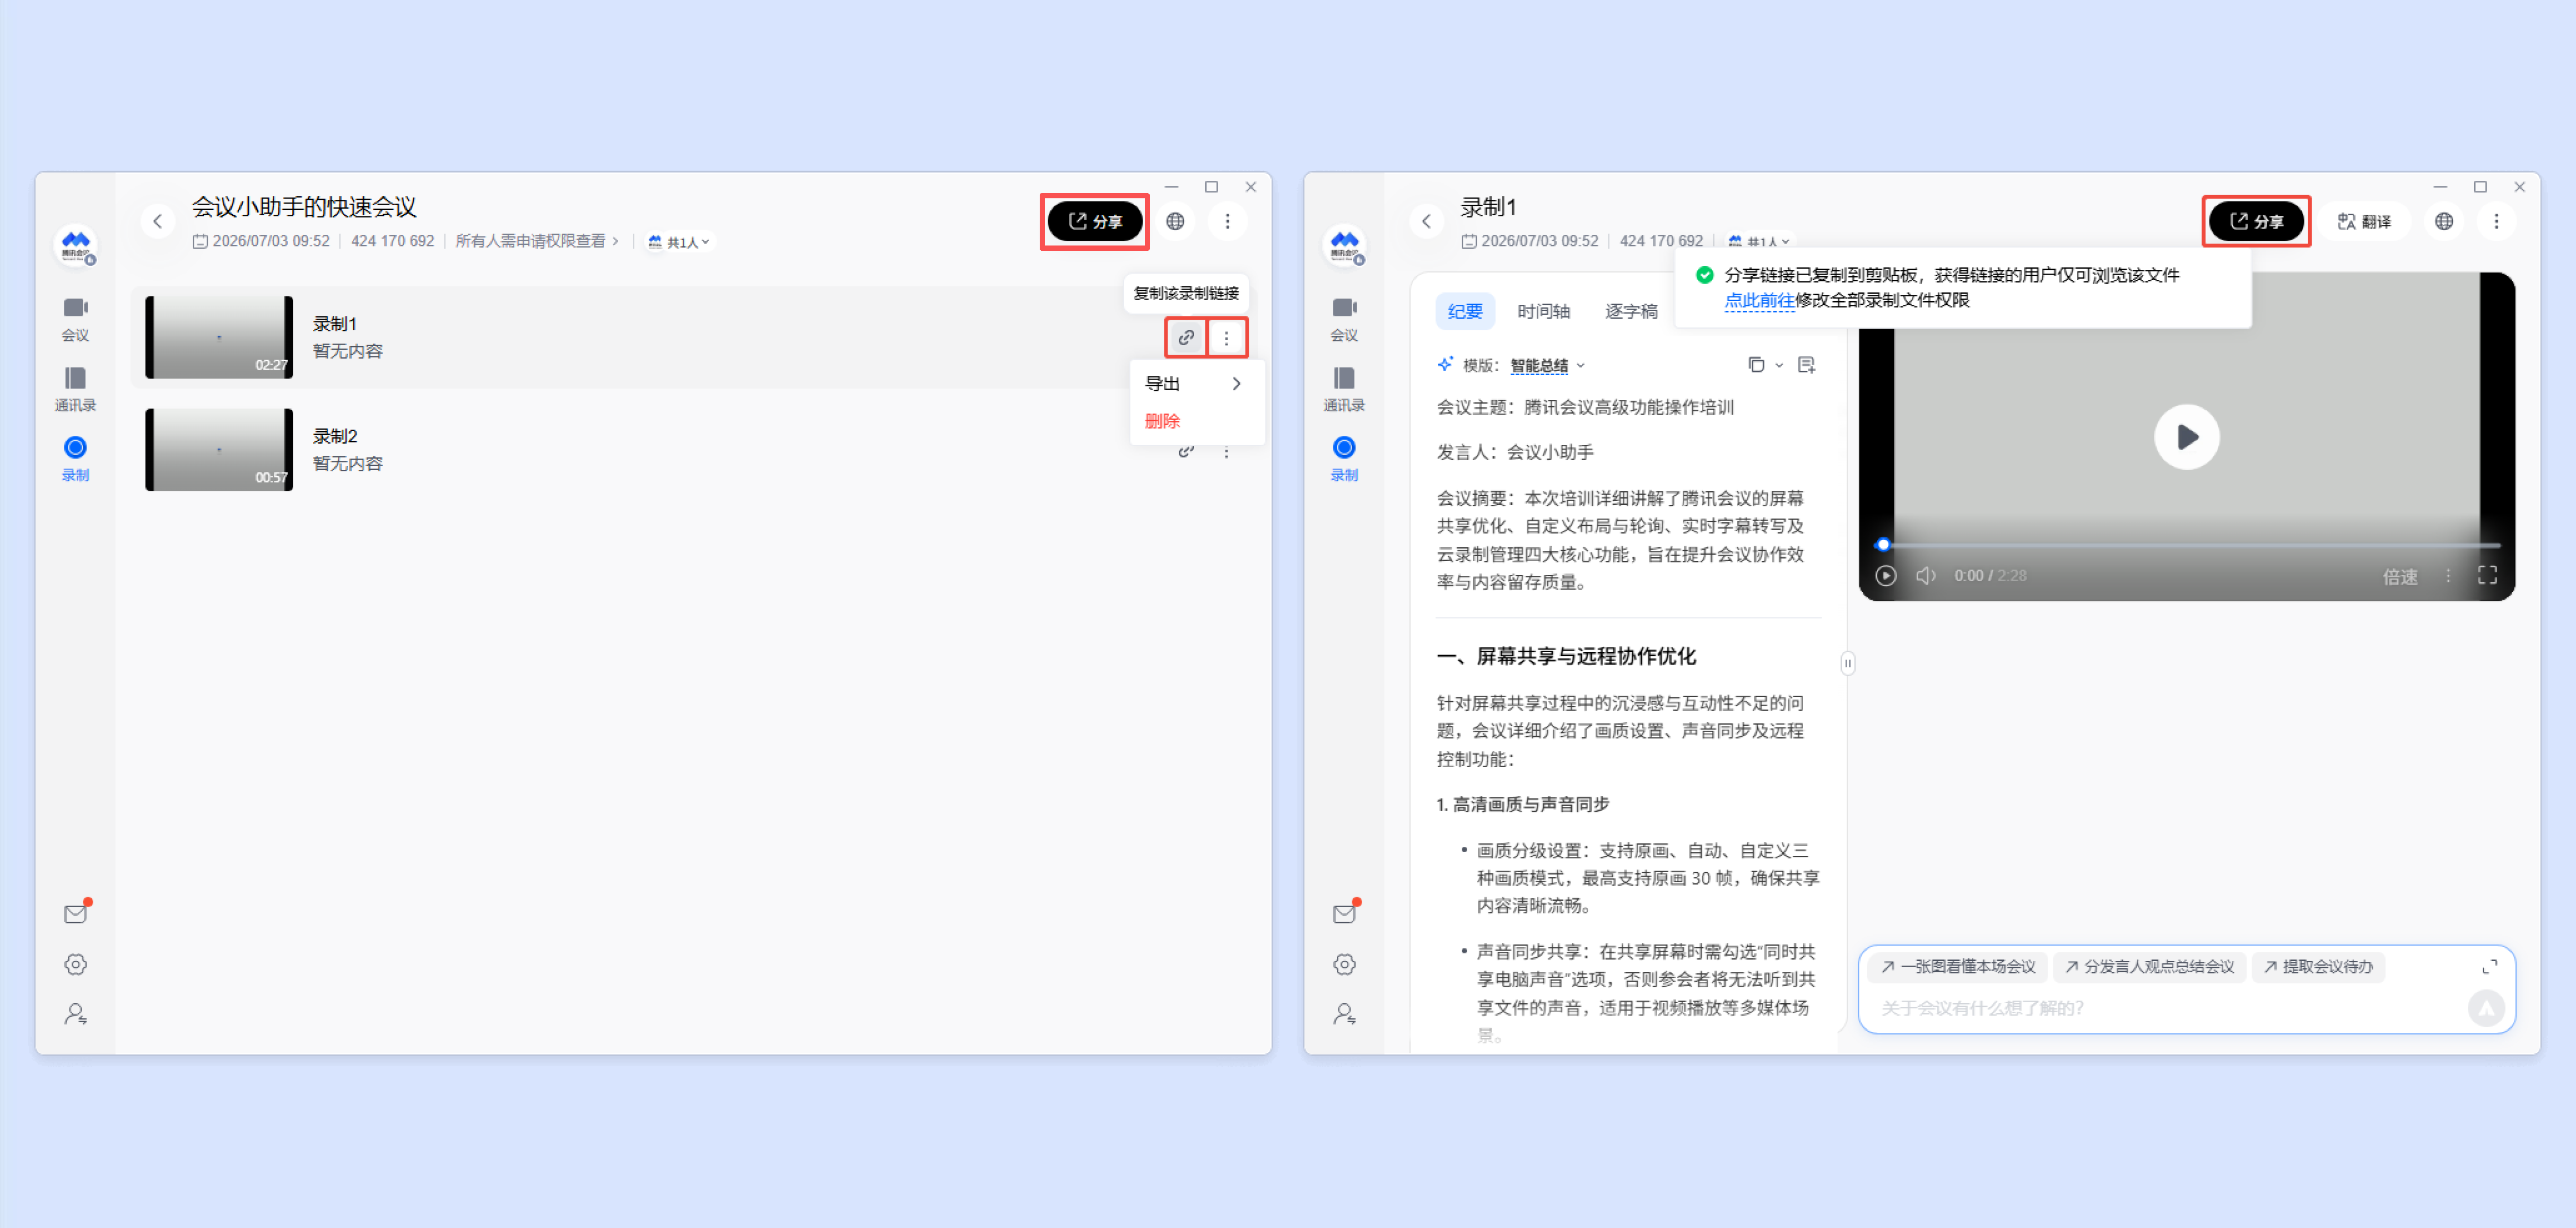The height and width of the screenshot is (1228, 2576).
Task: Open the globe language icon in 录制1 window
Action: click(2444, 221)
